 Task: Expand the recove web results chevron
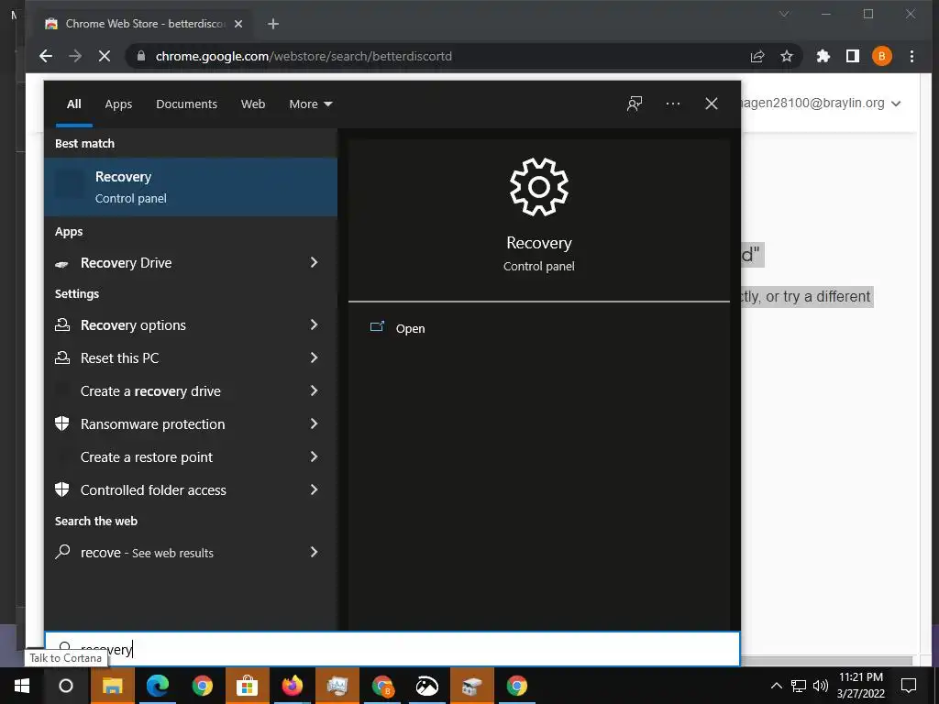tap(314, 552)
